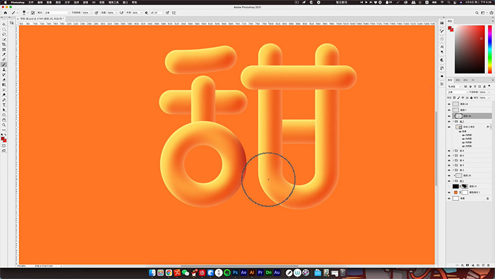Viewport: 495px width, 279px height.
Task: Expand group 组 5
Action: pyautogui.click(x=453, y=155)
